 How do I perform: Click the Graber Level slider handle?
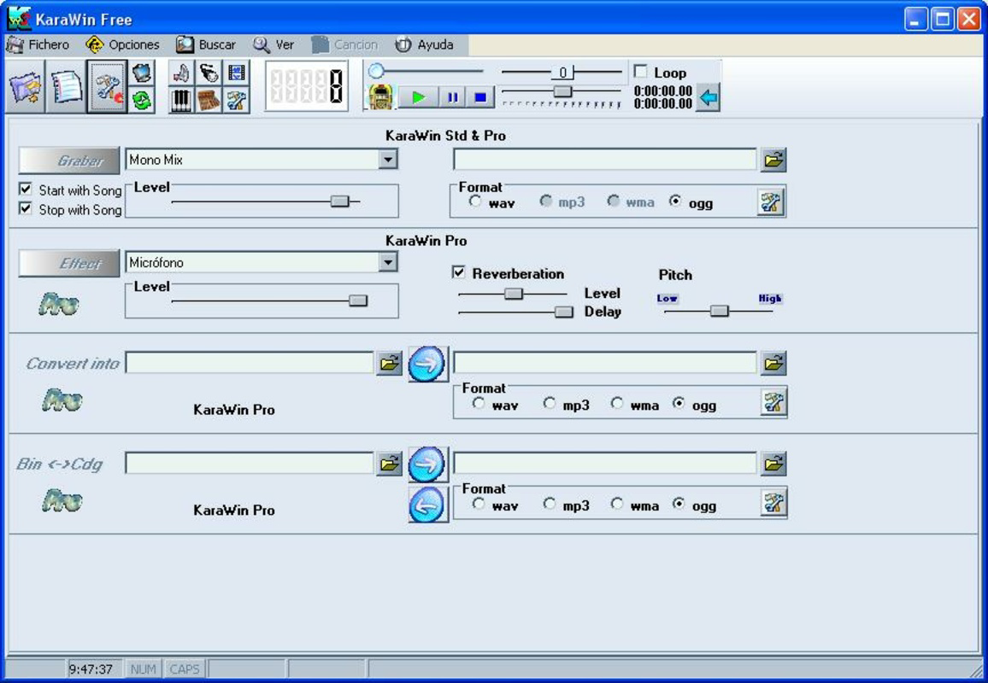[339, 201]
